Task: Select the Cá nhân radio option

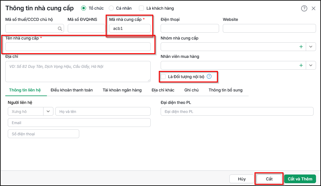Action: (111, 8)
